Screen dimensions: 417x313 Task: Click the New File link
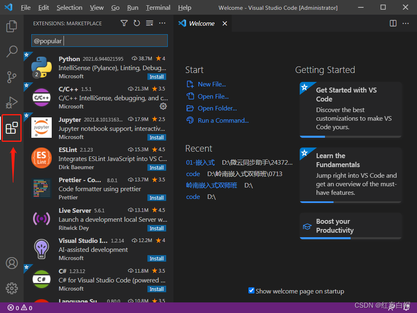coord(212,84)
